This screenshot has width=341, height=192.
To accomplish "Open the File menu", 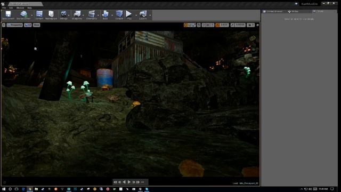I will pyautogui.click(x=4, y=8).
